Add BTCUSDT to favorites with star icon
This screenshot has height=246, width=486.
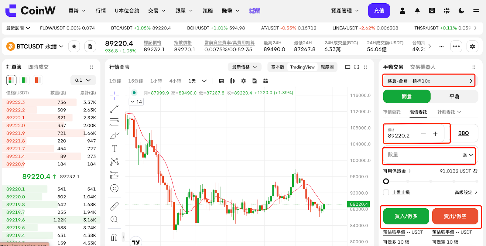click(74, 46)
